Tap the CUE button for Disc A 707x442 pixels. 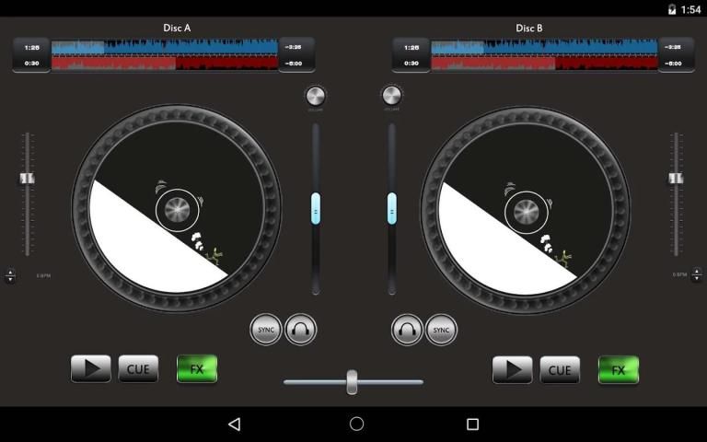[x=138, y=369]
